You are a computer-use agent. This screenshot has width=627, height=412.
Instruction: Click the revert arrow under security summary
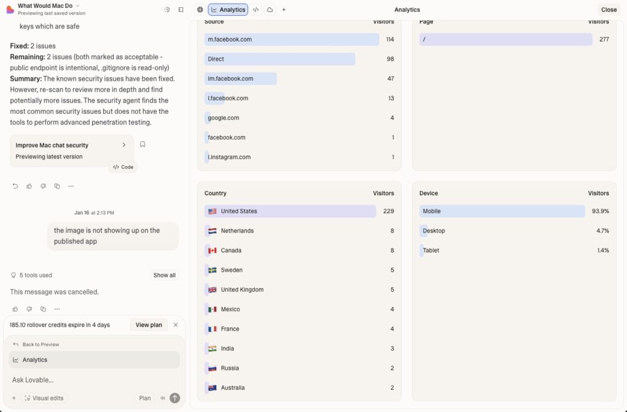(15, 186)
